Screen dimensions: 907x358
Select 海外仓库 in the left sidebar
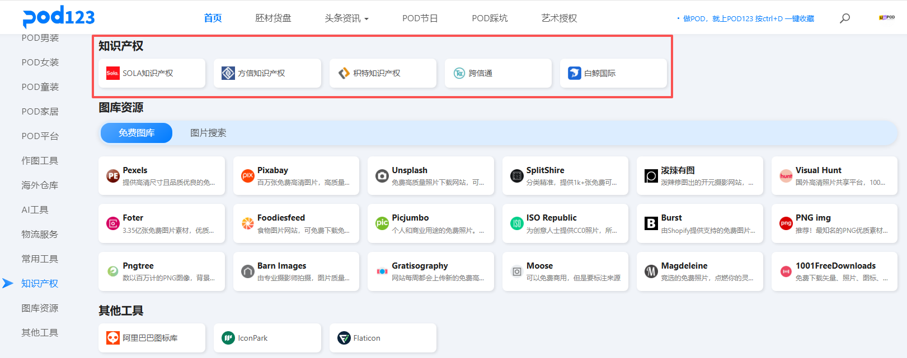[x=40, y=185]
